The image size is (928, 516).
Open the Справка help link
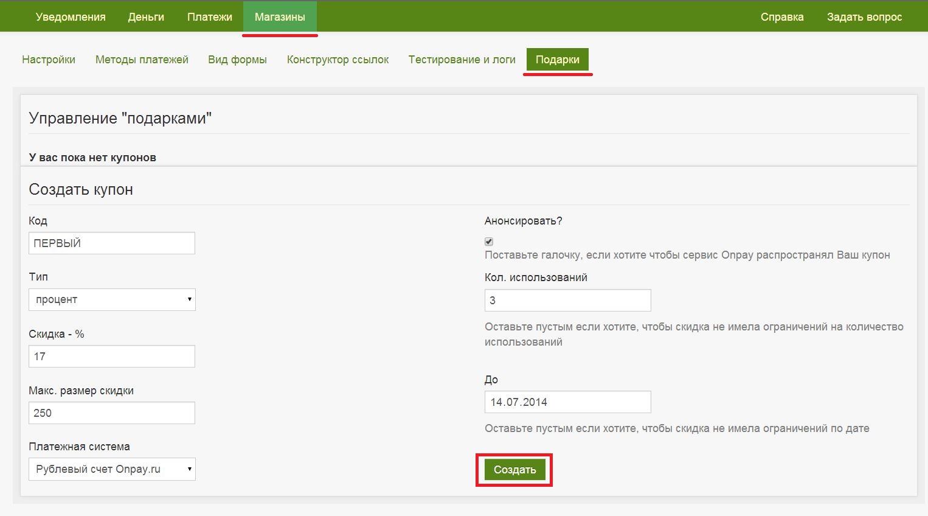coord(782,17)
